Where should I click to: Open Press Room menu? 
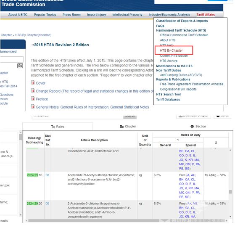(71, 15)
